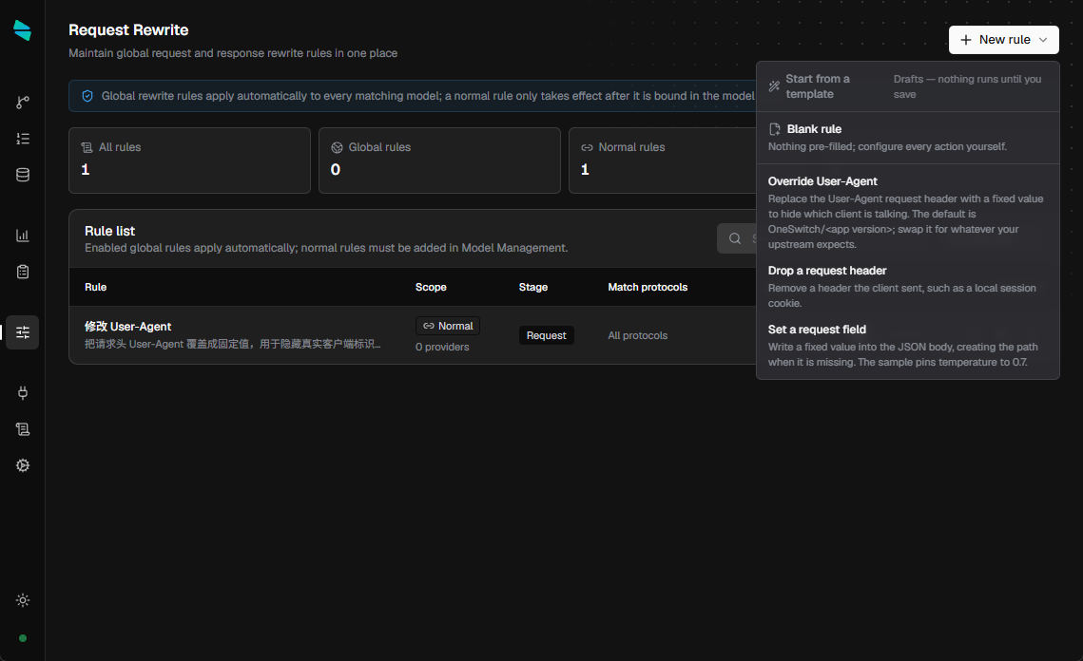Click the 0 providers text
1083x661 pixels.
pyautogui.click(x=442, y=347)
